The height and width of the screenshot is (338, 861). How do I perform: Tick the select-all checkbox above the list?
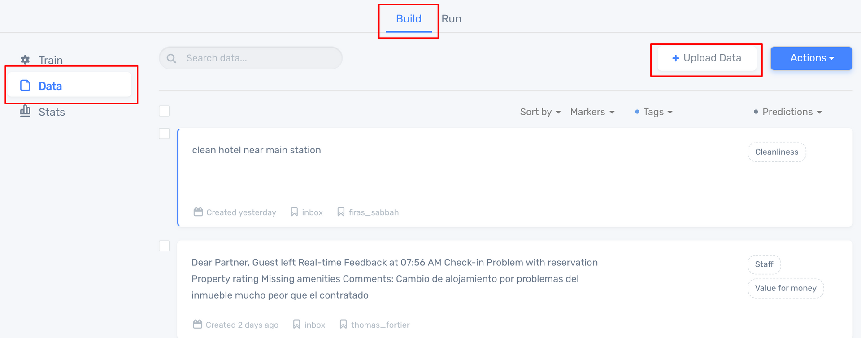click(164, 111)
